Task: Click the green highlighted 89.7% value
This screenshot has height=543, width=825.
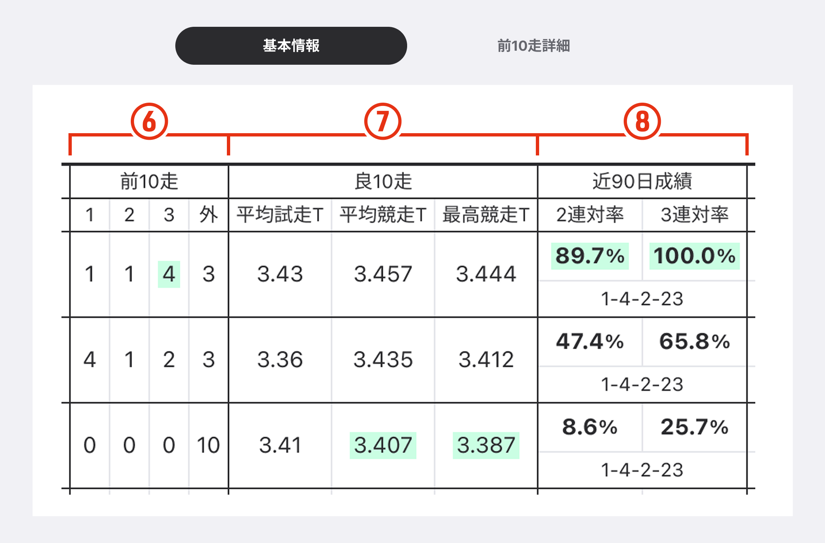Action: (590, 256)
